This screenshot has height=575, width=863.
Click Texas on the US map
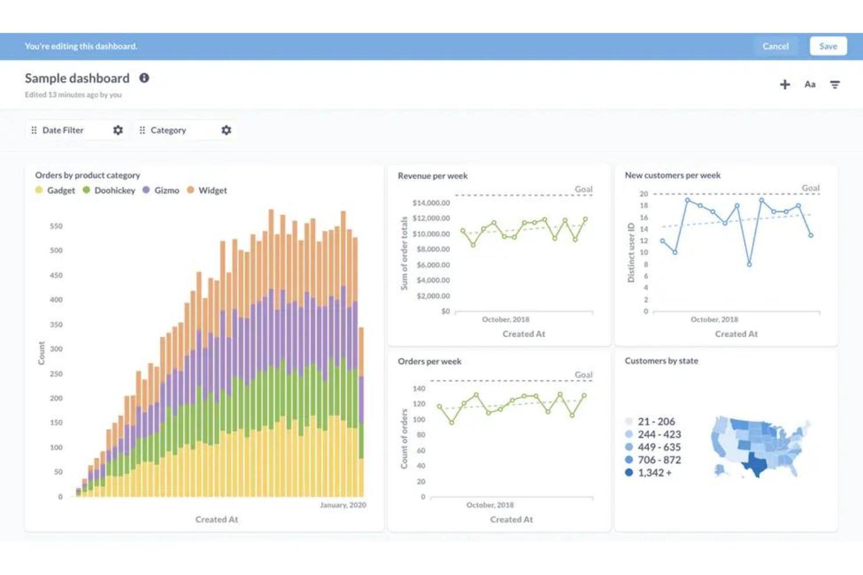pyautogui.click(x=756, y=464)
